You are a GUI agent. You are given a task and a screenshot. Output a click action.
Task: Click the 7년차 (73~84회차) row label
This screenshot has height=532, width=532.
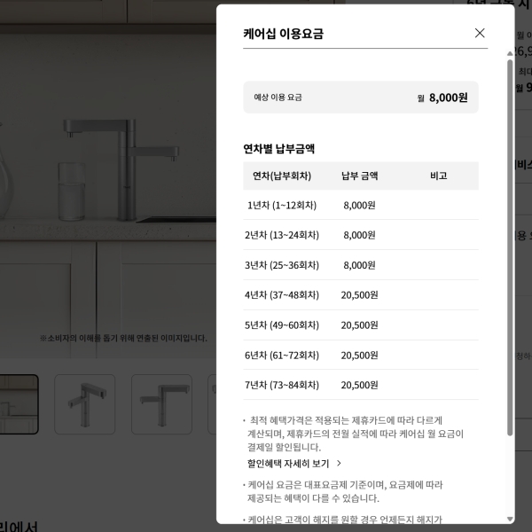click(282, 385)
